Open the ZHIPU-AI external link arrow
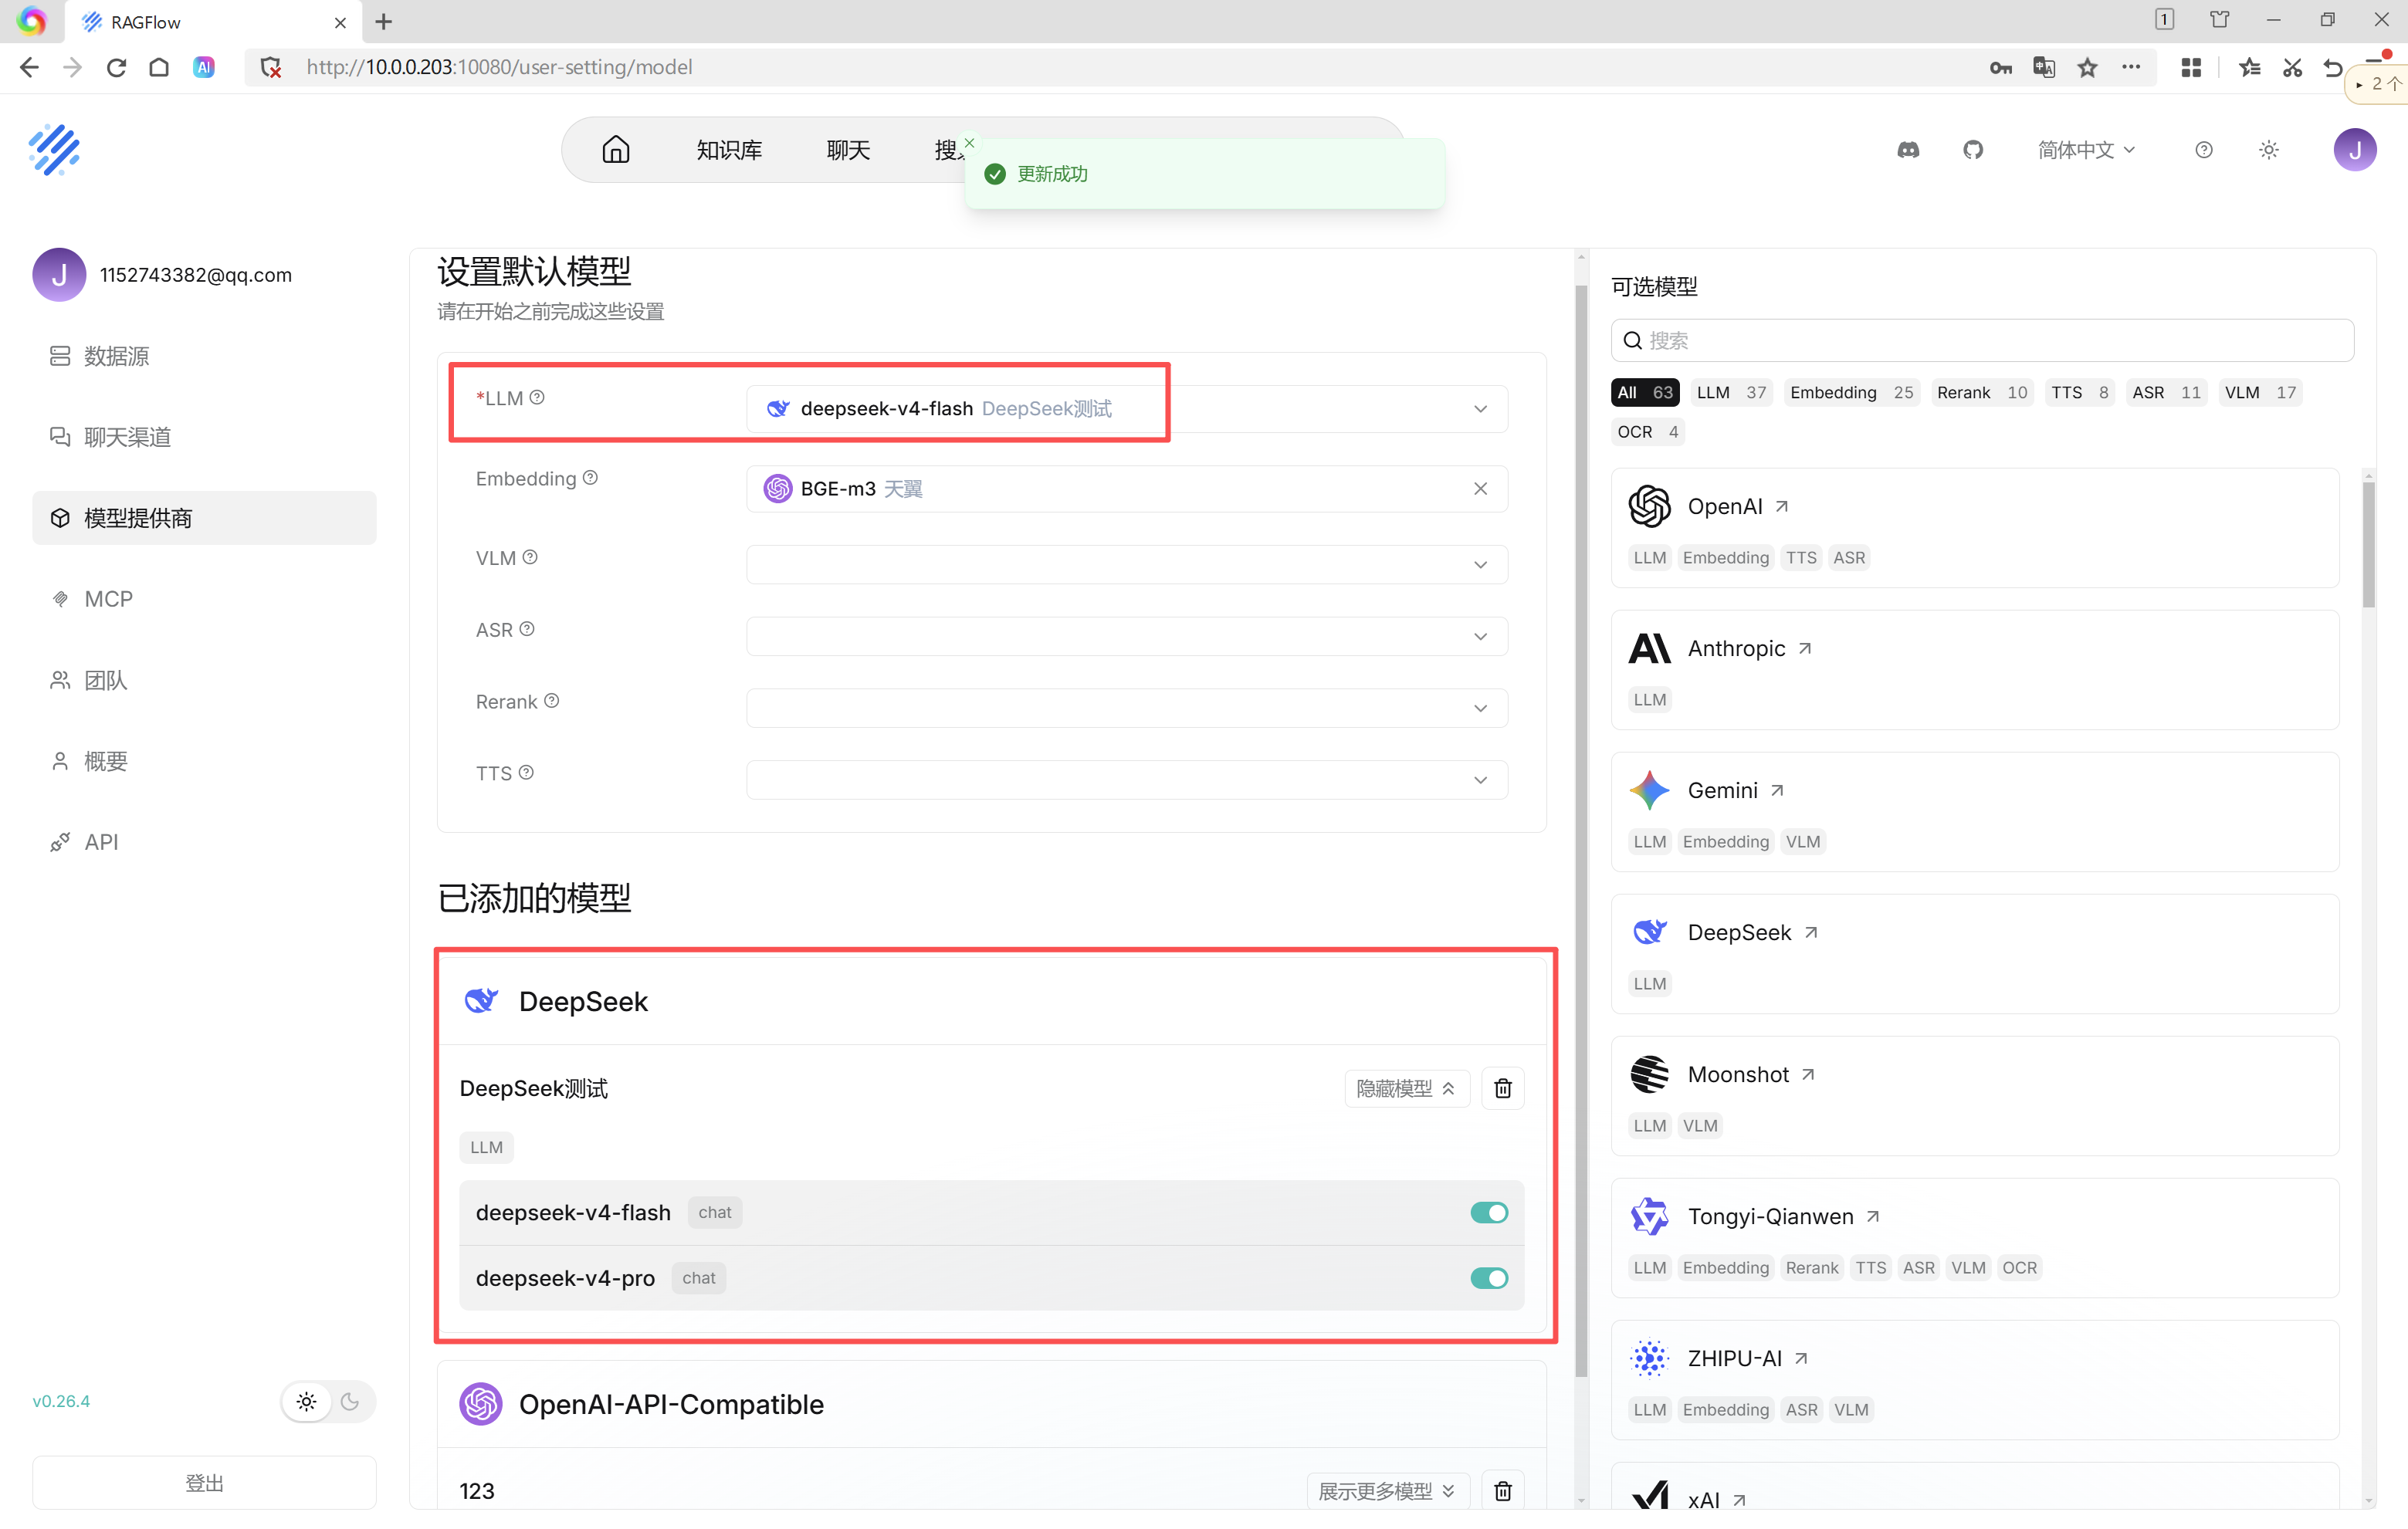The image size is (2408, 1529). 1801,1359
